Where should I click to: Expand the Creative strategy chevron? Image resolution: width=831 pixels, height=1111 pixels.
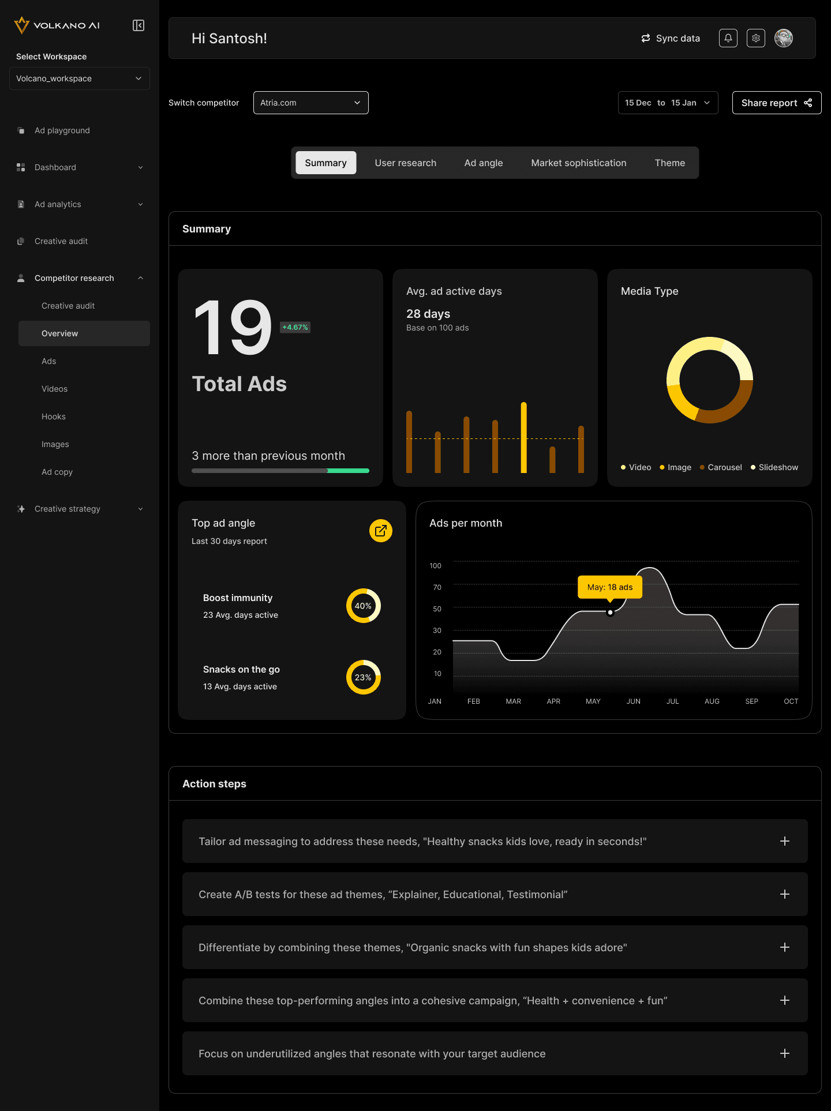[x=140, y=509]
